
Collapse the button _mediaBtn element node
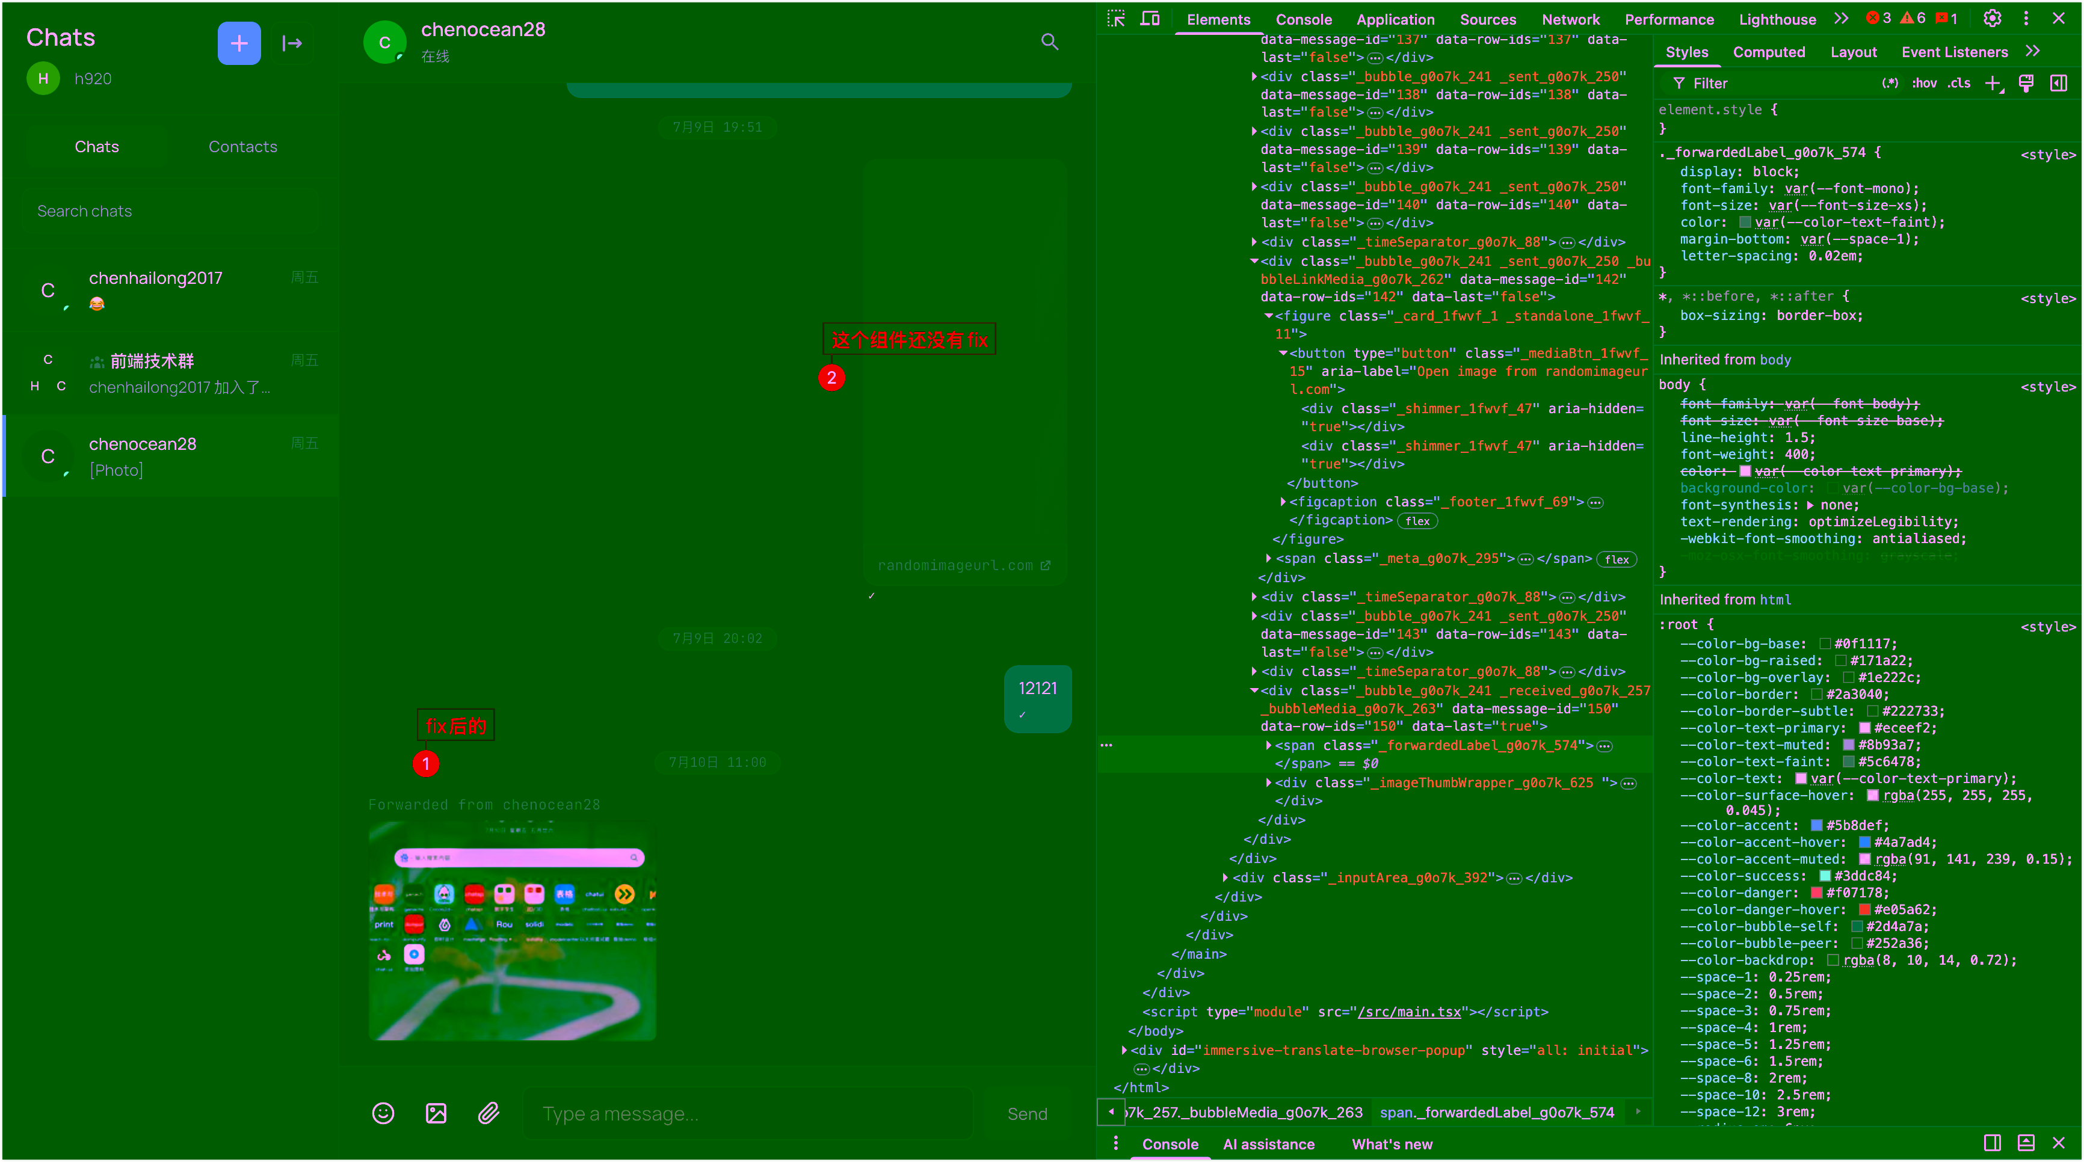click(1283, 354)
